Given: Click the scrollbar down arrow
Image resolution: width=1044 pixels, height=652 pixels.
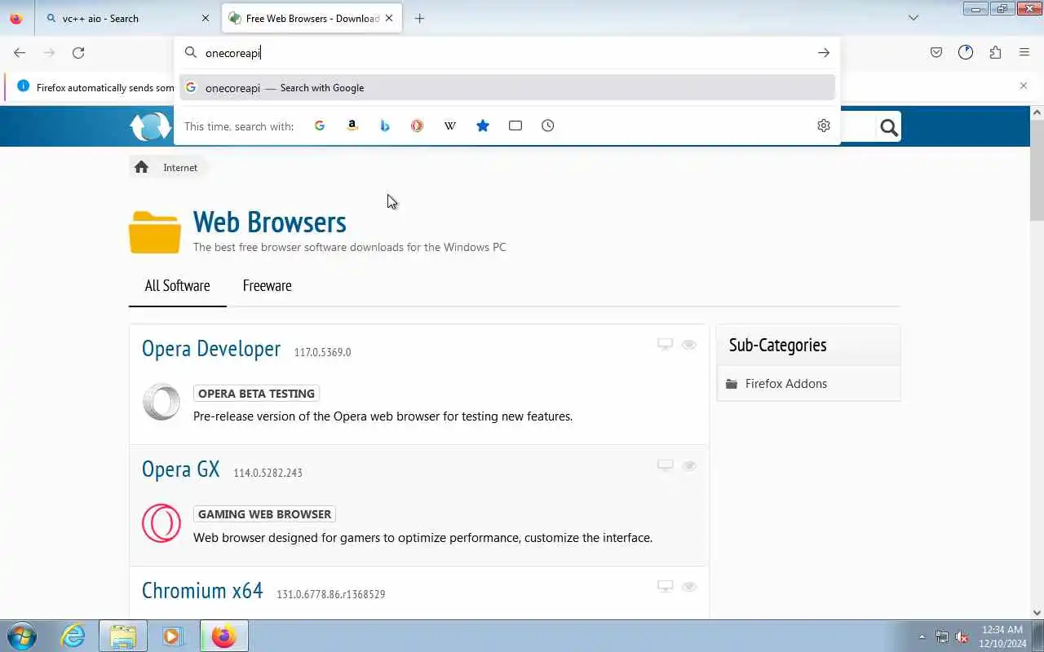Looking at the screenshot, I should click(x=1037, y=612).
